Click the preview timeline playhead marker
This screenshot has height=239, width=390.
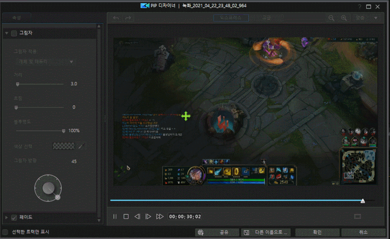click(x=363, y=201)
